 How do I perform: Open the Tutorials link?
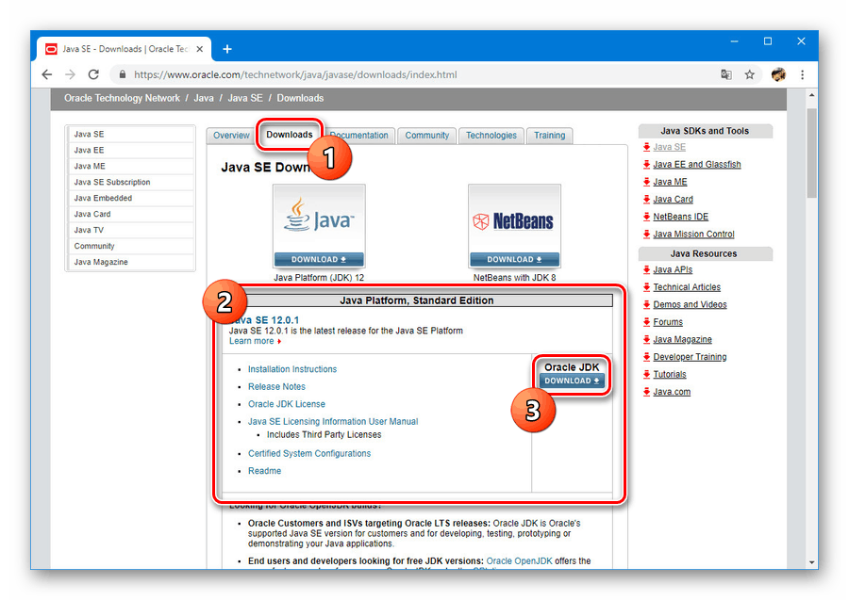pyautogui.click(x=669, y=374)
